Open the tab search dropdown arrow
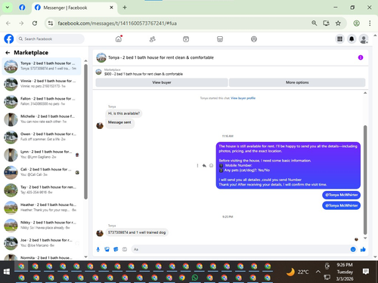Image resolution: width=378 pixels, height=283 pixels. click(8, 8)
